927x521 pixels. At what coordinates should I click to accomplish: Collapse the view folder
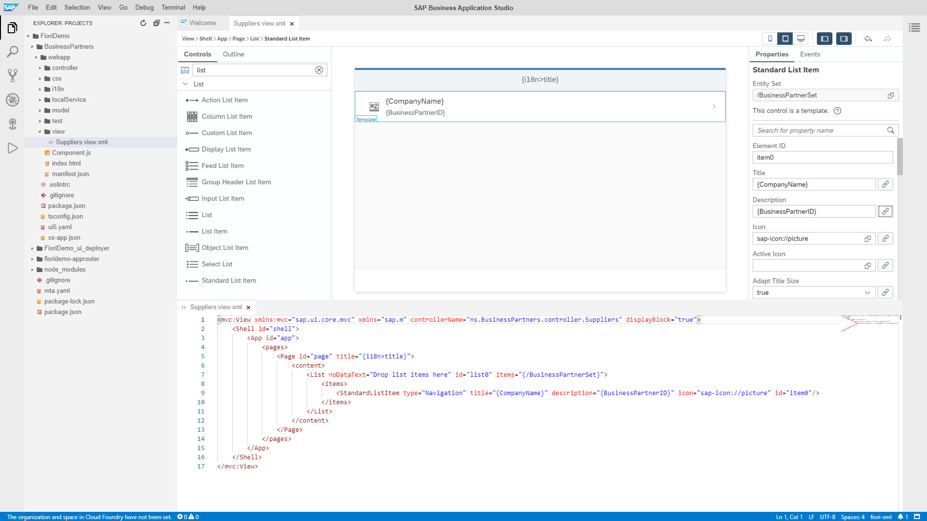coord(40,132)
